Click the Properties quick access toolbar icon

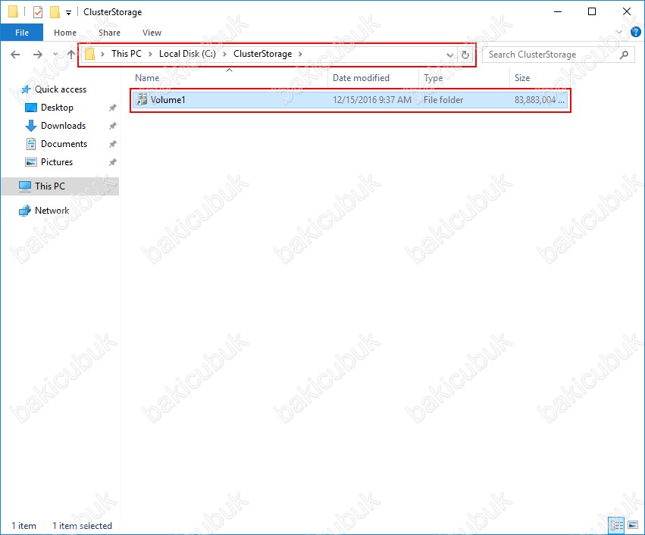pos(38,12)
